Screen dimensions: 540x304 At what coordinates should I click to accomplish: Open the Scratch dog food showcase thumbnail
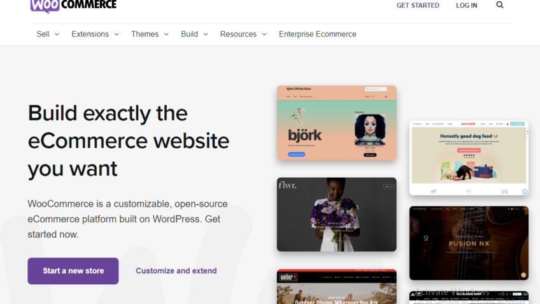click(469, 158)
